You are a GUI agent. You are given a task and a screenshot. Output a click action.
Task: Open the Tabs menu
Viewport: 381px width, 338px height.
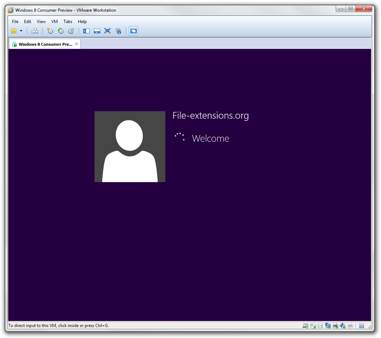(68, 22)
